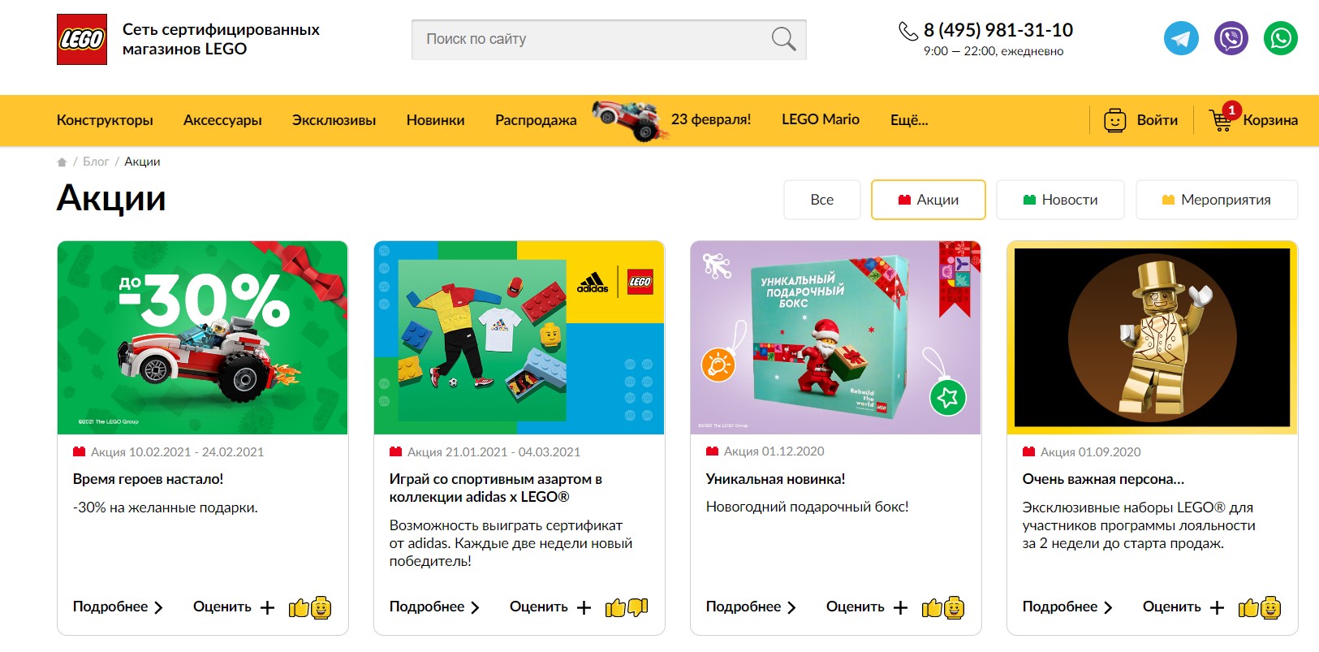1319x652 pixels.
Task: Click the search magnifier icon
Action: pos(783,39)
